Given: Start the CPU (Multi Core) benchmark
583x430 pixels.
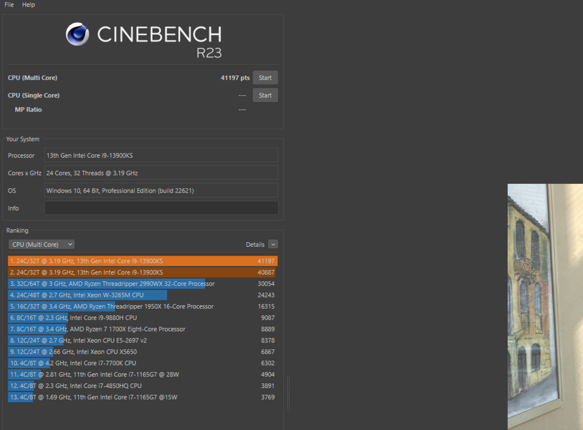Looking at the screenshot, I should point(265,77).
